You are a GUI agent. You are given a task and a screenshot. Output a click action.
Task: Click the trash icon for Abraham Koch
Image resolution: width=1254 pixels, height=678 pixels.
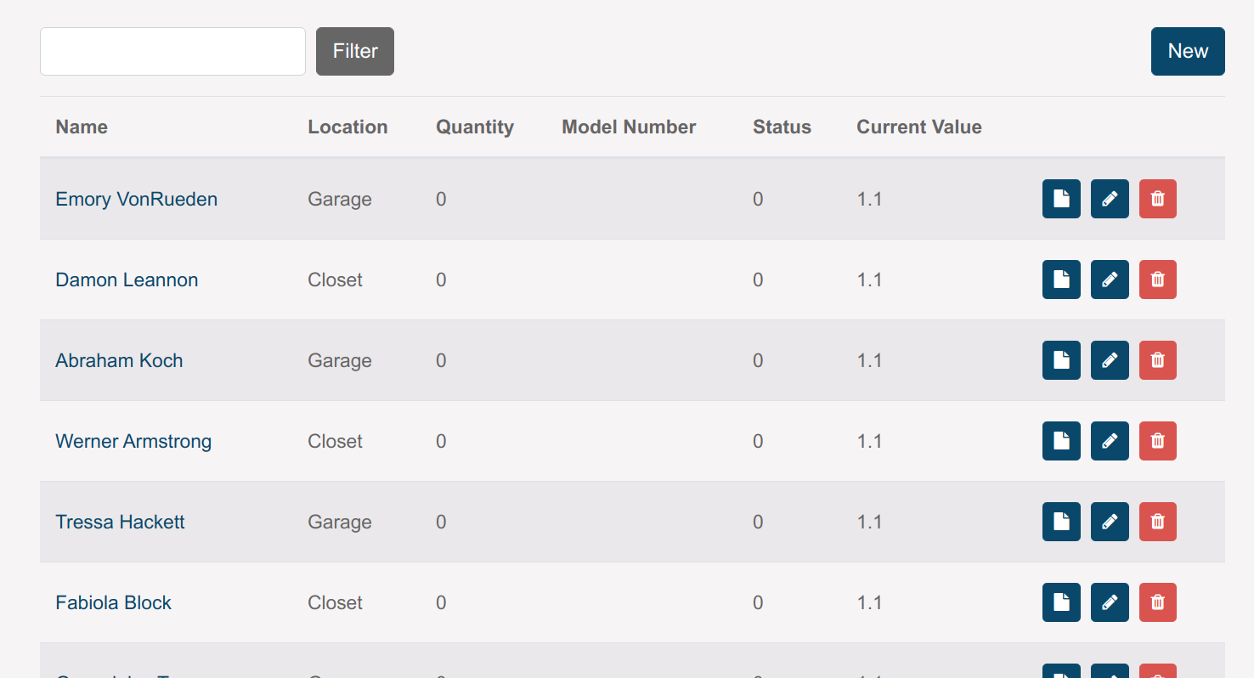pos(1157,360)
